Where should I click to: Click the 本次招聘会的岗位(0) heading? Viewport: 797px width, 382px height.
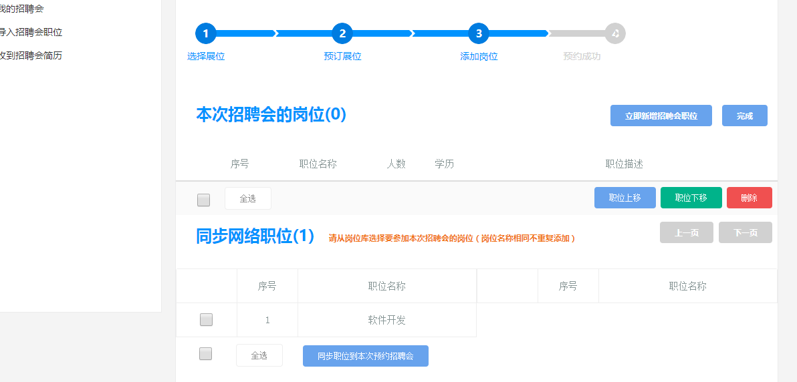[x=271, y=115]
